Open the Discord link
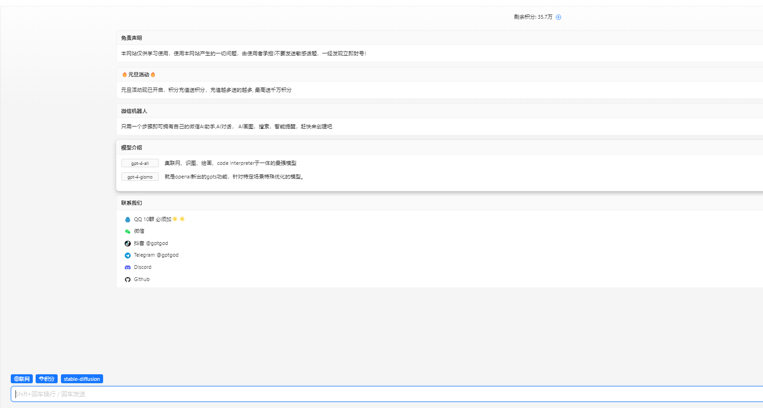Viewport: 763px width, 408px height. pos(142,267)
